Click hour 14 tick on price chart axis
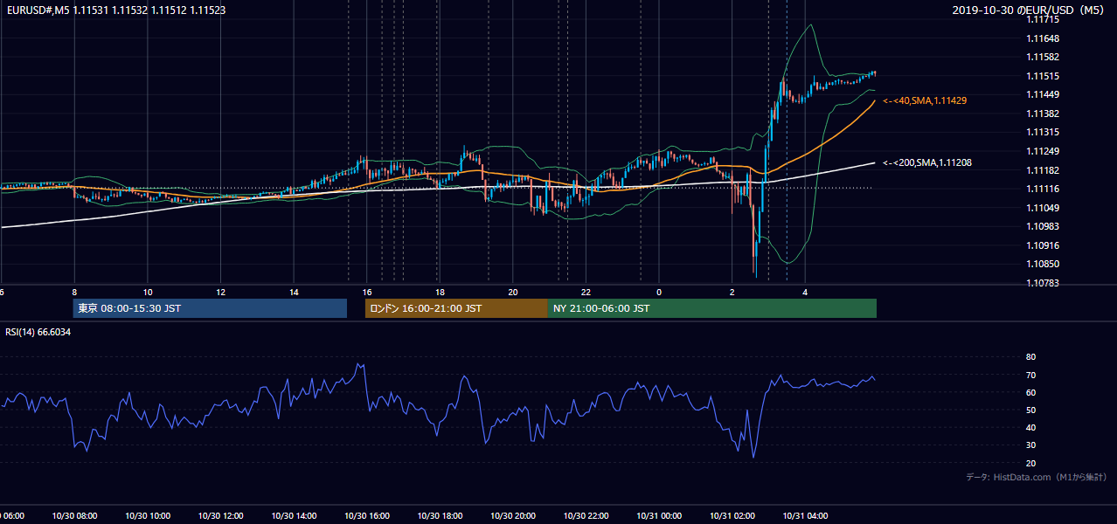 (x=294, y=292)
